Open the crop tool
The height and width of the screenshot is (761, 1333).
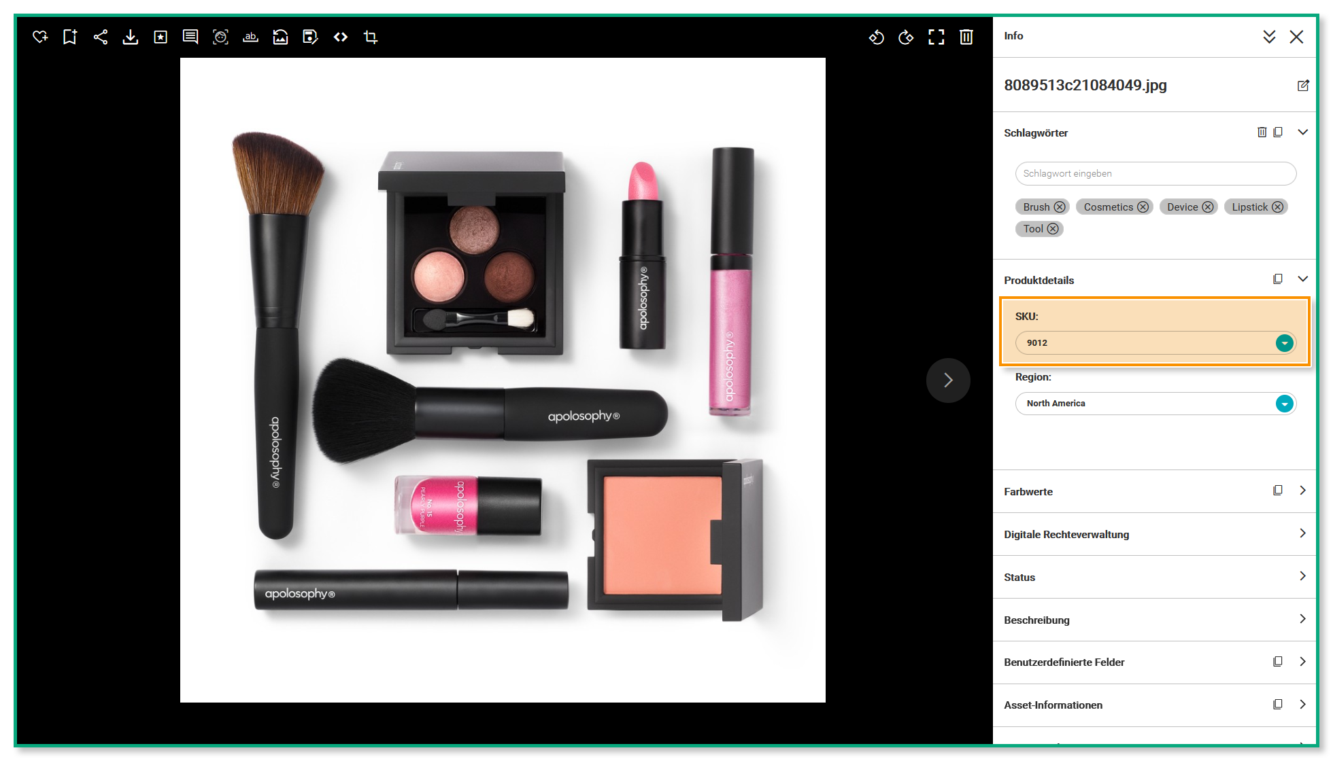click(371, 37)
